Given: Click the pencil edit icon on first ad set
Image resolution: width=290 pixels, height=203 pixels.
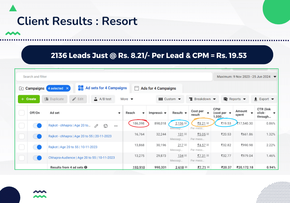Looking at the screenshot, I should [97, 126].
